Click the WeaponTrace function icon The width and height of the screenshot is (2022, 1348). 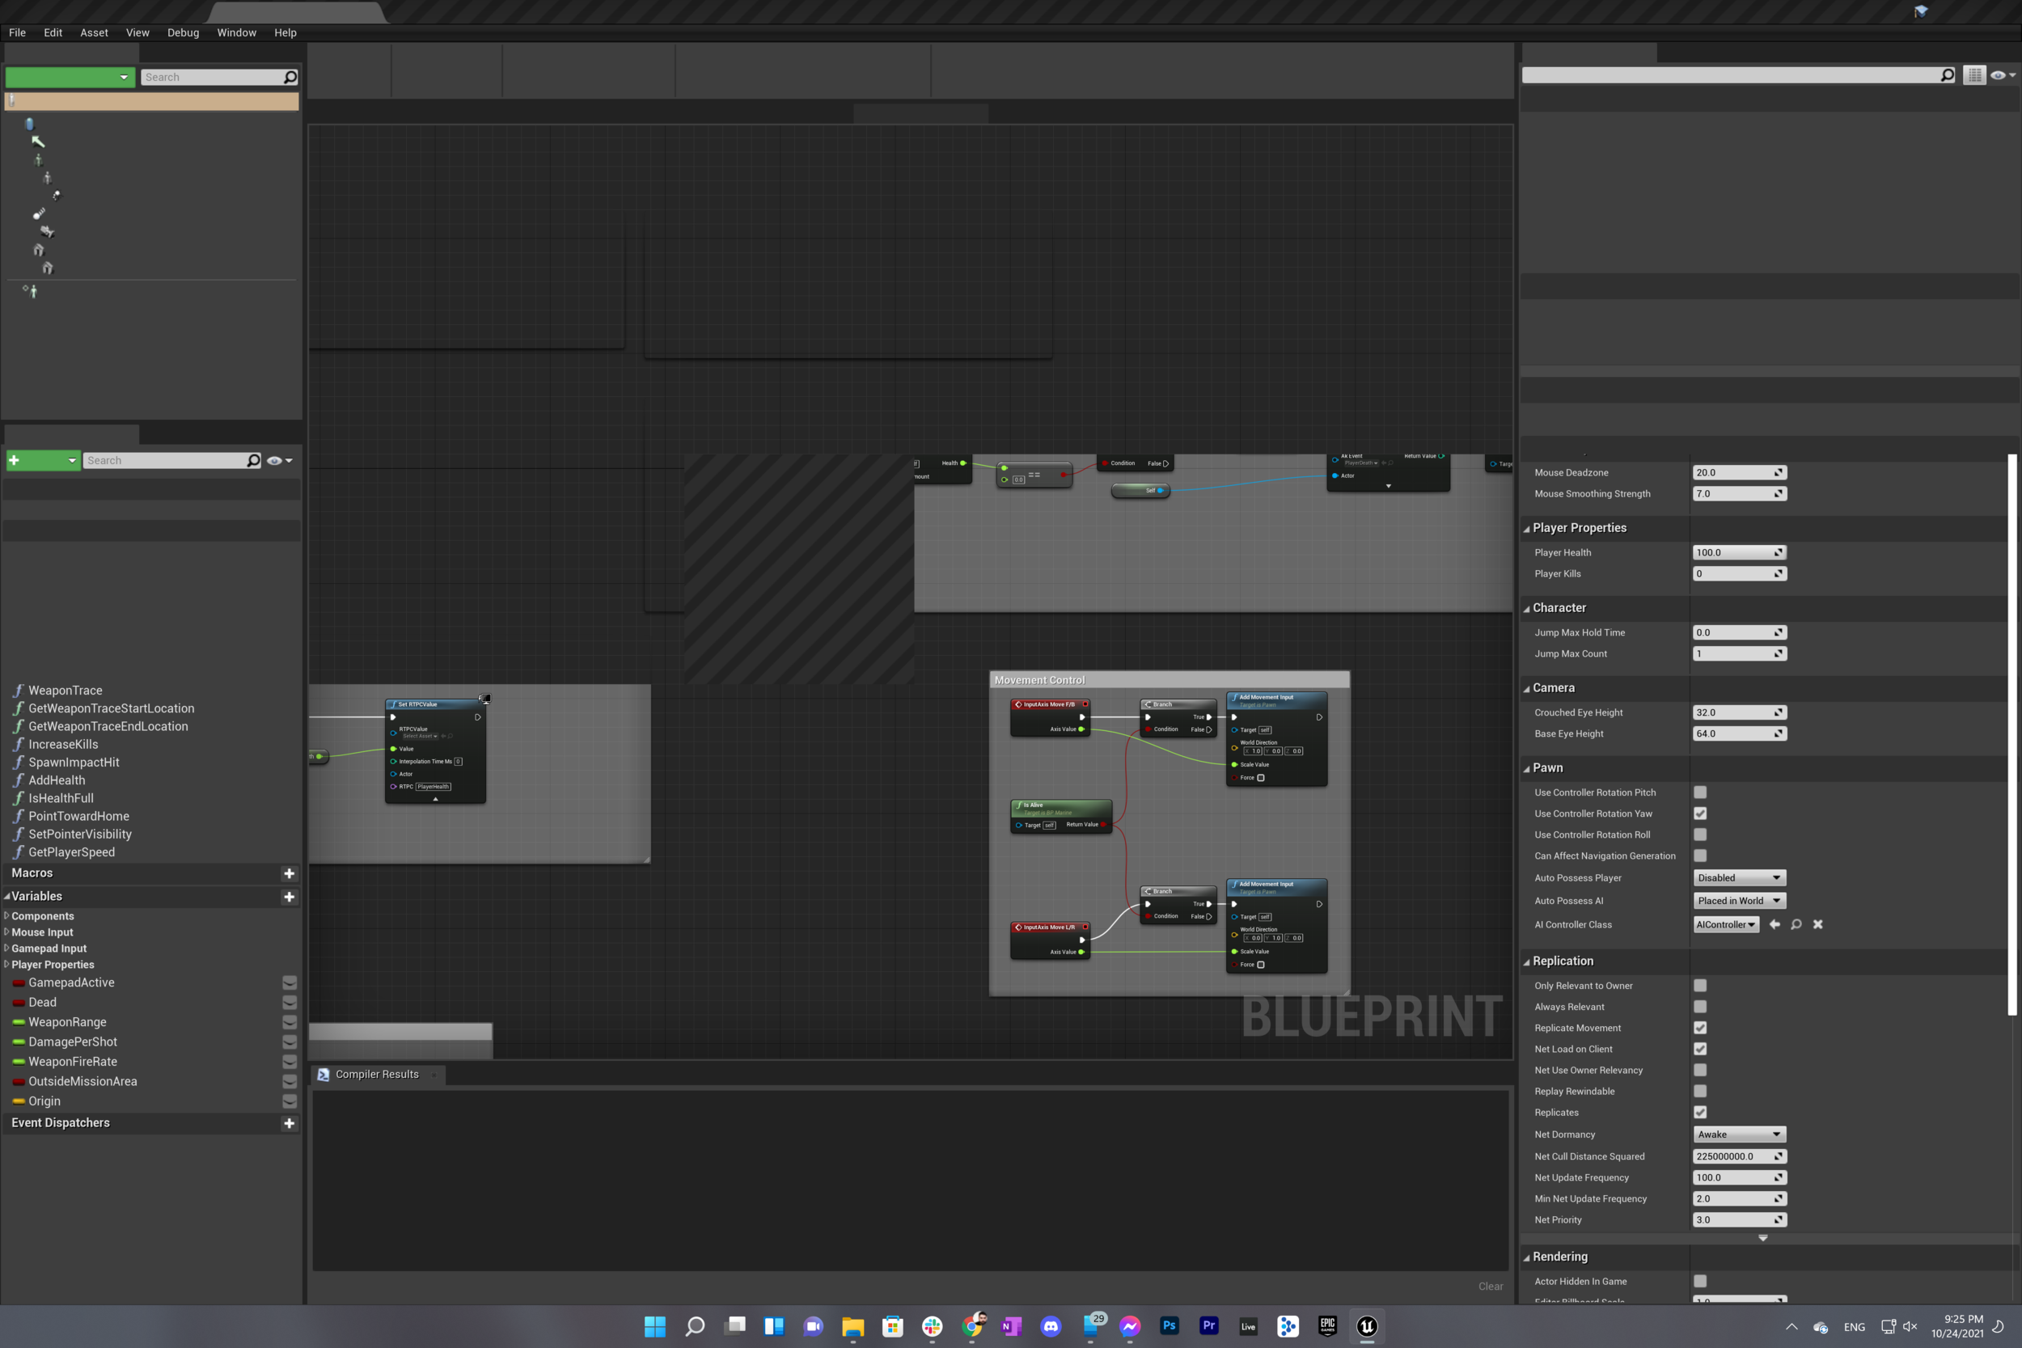pyautogui.click(x=18, y=691)
